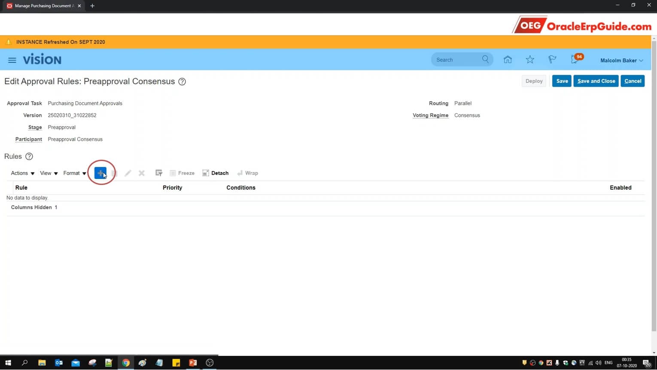This screenshot has height=370, width=657.
Task: Click the Columns Hidden 1 text
Action: [x=34, y=207]
